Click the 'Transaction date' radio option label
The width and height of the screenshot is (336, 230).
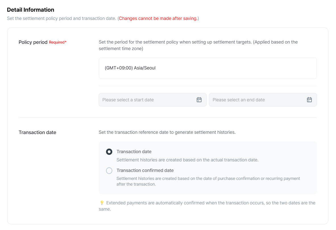click(134, 152)
